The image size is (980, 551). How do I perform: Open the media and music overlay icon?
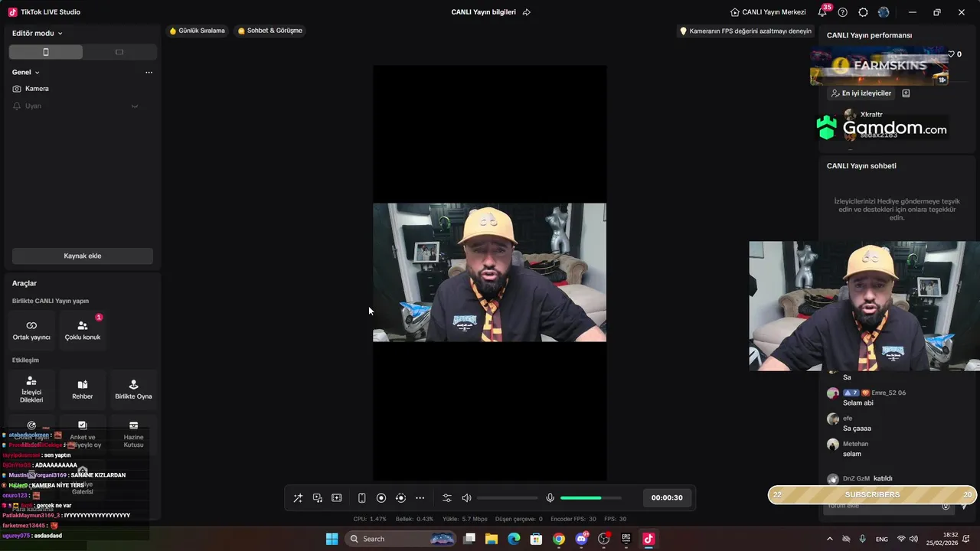coord(318,498)
